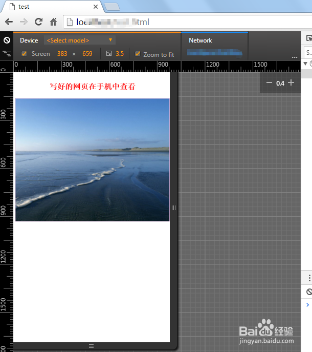Open more overrides via ellipsis icon
Viewport: 312px width, 352px height.
tap(295, 57)
